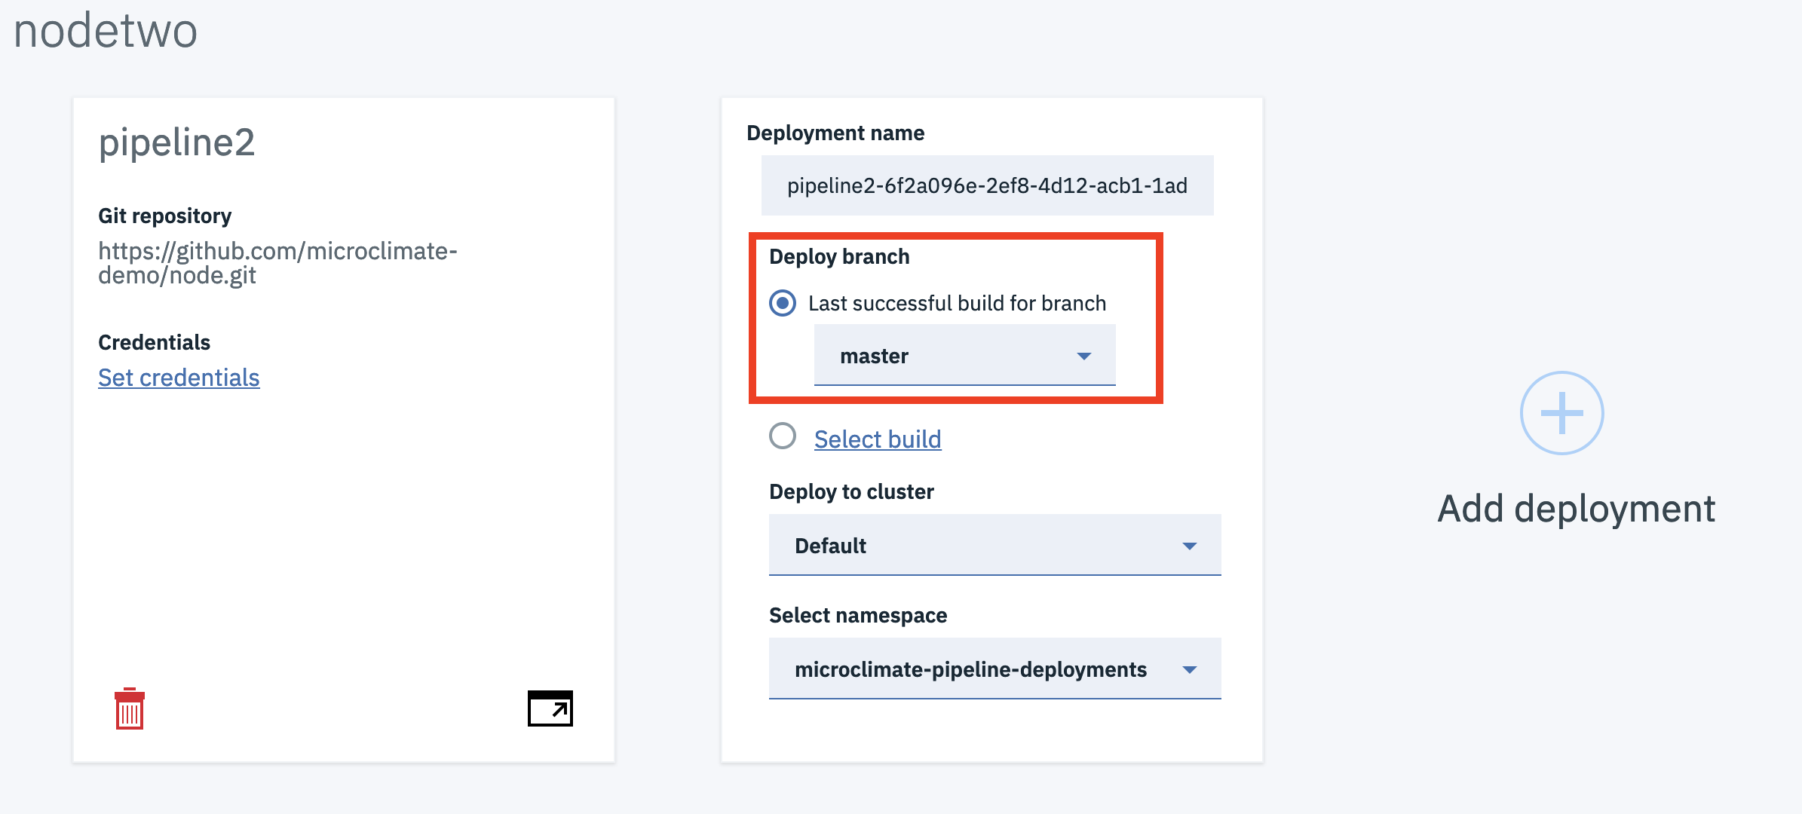
Task: Expand the Deploy to cluster Default dropdown
Action: [994, 546]
